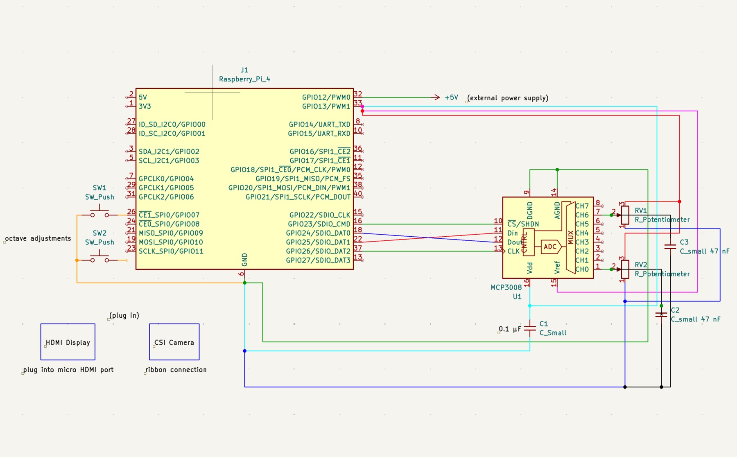Click the GPIO15/UART_RXD pin label
Screen dimensions: 737x457
(319, 133)
